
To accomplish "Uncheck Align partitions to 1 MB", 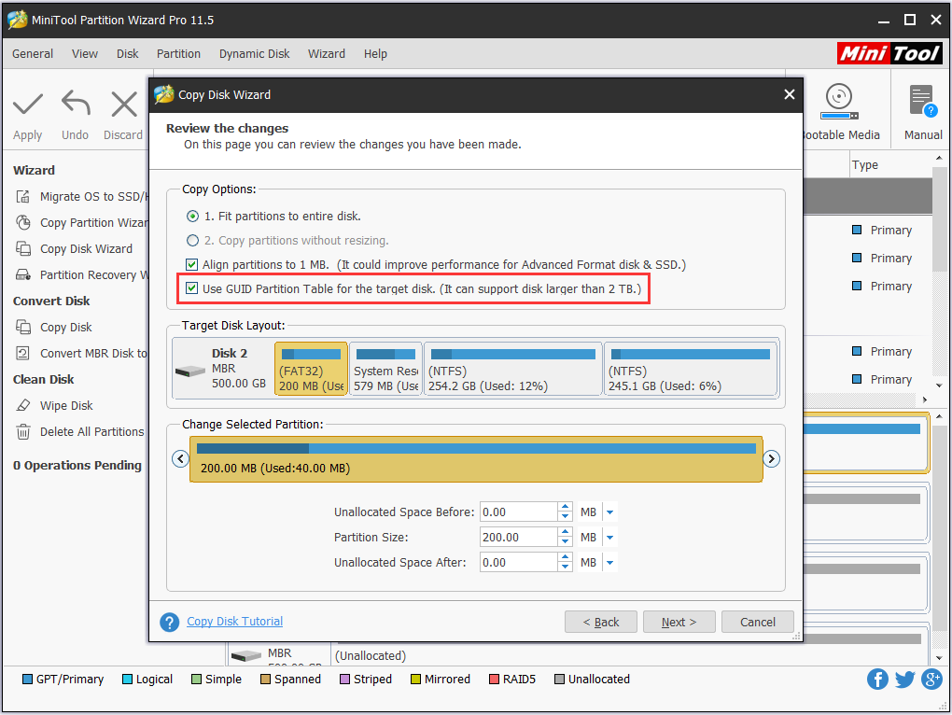I will pyautogui.click(x=192, y=265).
